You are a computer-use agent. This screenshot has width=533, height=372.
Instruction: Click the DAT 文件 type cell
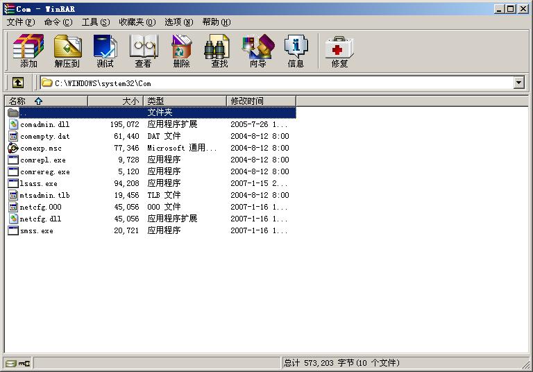pos(164,136)
